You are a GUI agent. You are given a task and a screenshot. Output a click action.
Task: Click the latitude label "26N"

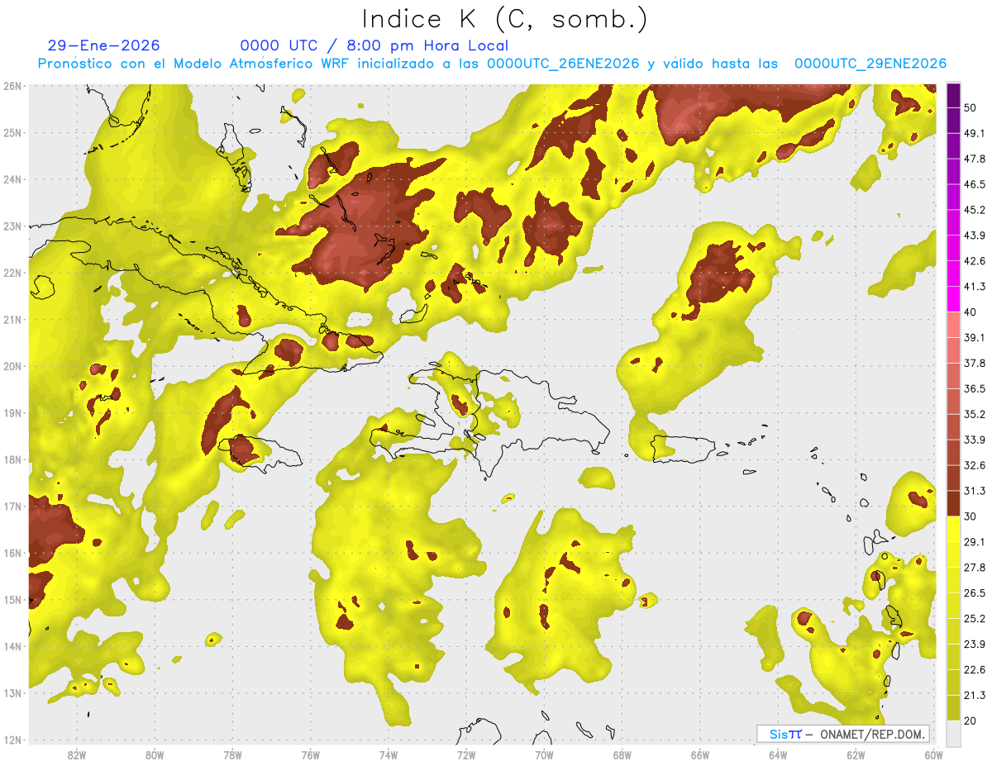coord(12,86)
